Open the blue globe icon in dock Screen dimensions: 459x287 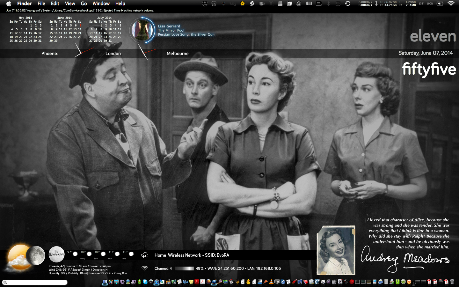(214, 282)
